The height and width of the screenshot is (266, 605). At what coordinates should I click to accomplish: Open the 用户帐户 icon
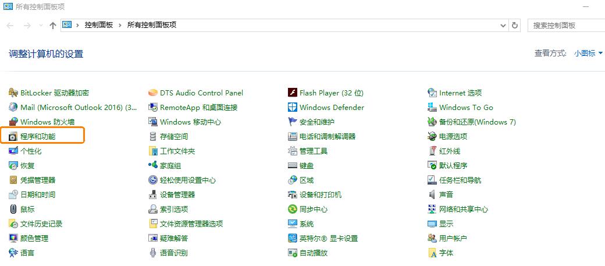[432, 238]
